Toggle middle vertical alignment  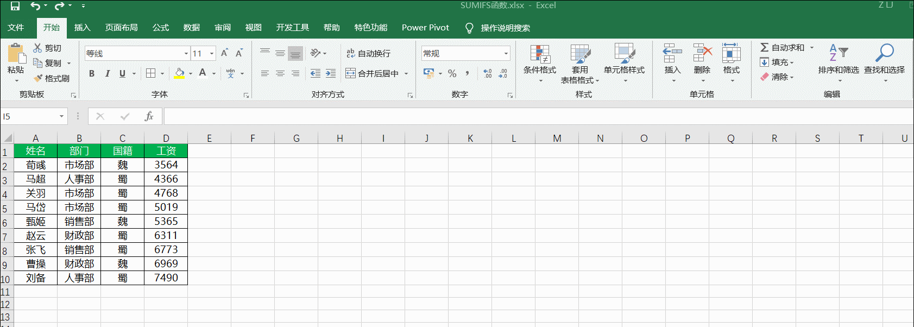tap(280, 53)
